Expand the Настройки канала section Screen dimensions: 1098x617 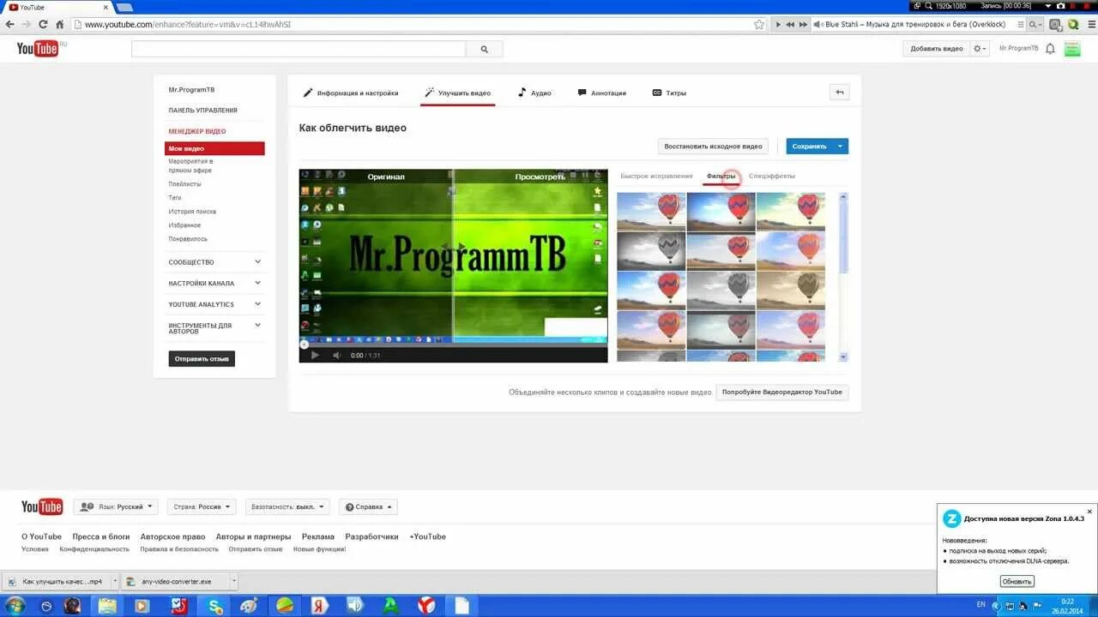point(215,283)
